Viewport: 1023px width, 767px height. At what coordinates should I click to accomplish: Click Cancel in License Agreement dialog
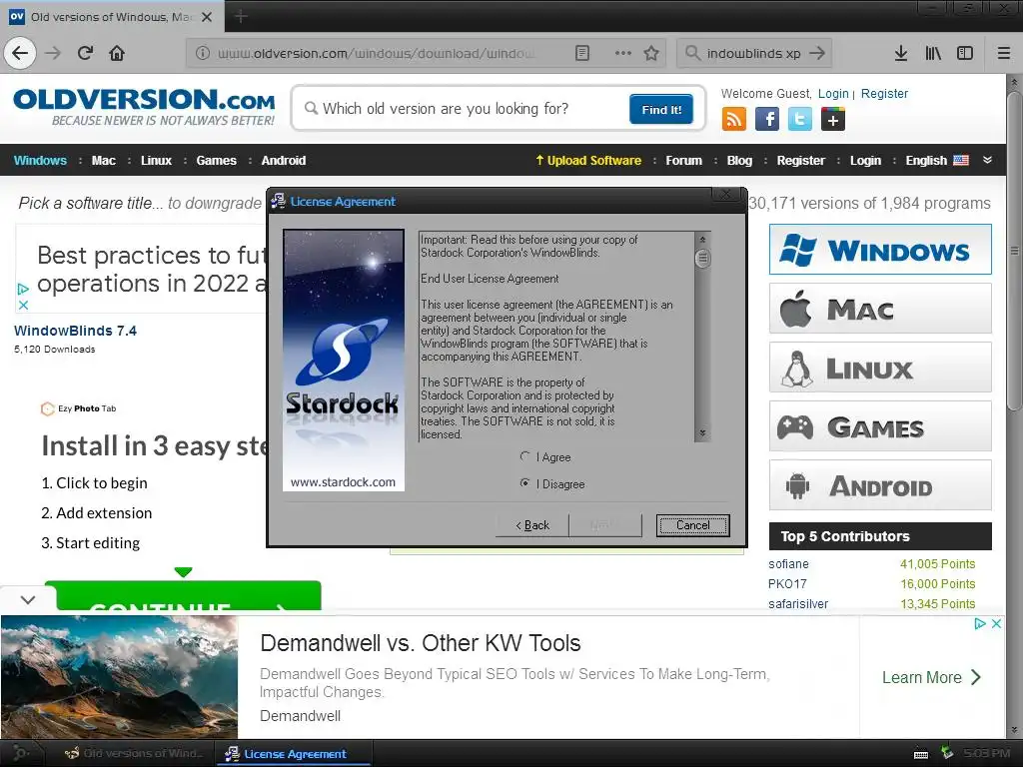tap(693, 525)
